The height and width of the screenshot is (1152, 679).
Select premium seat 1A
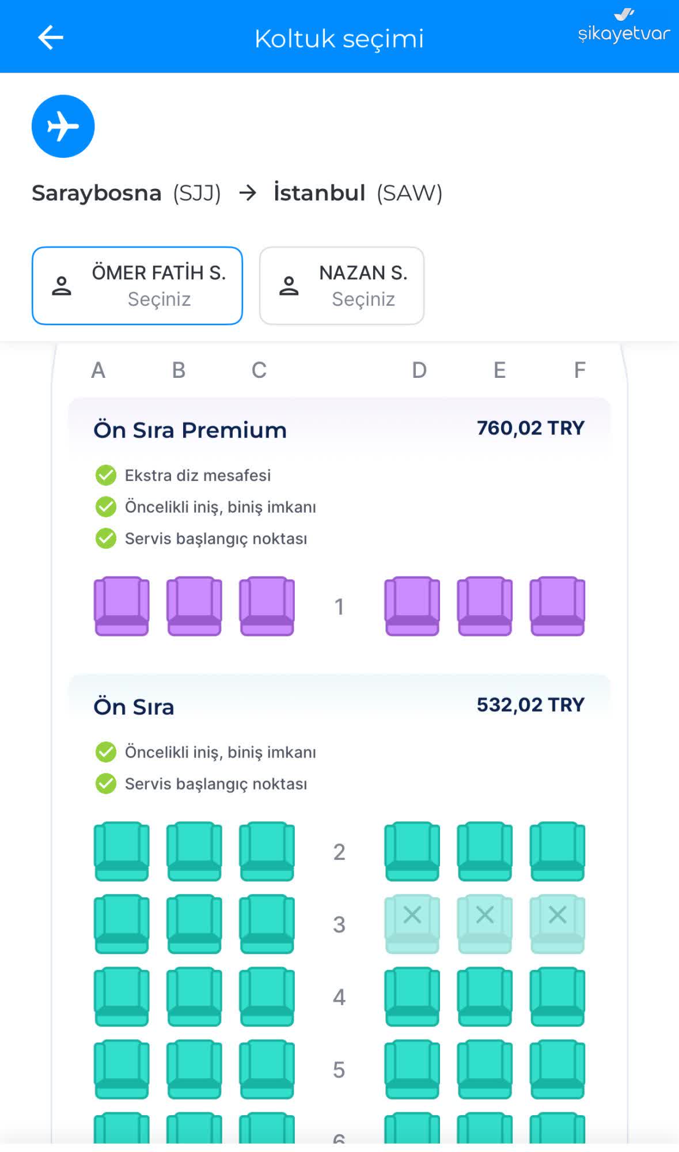(121, 605)
